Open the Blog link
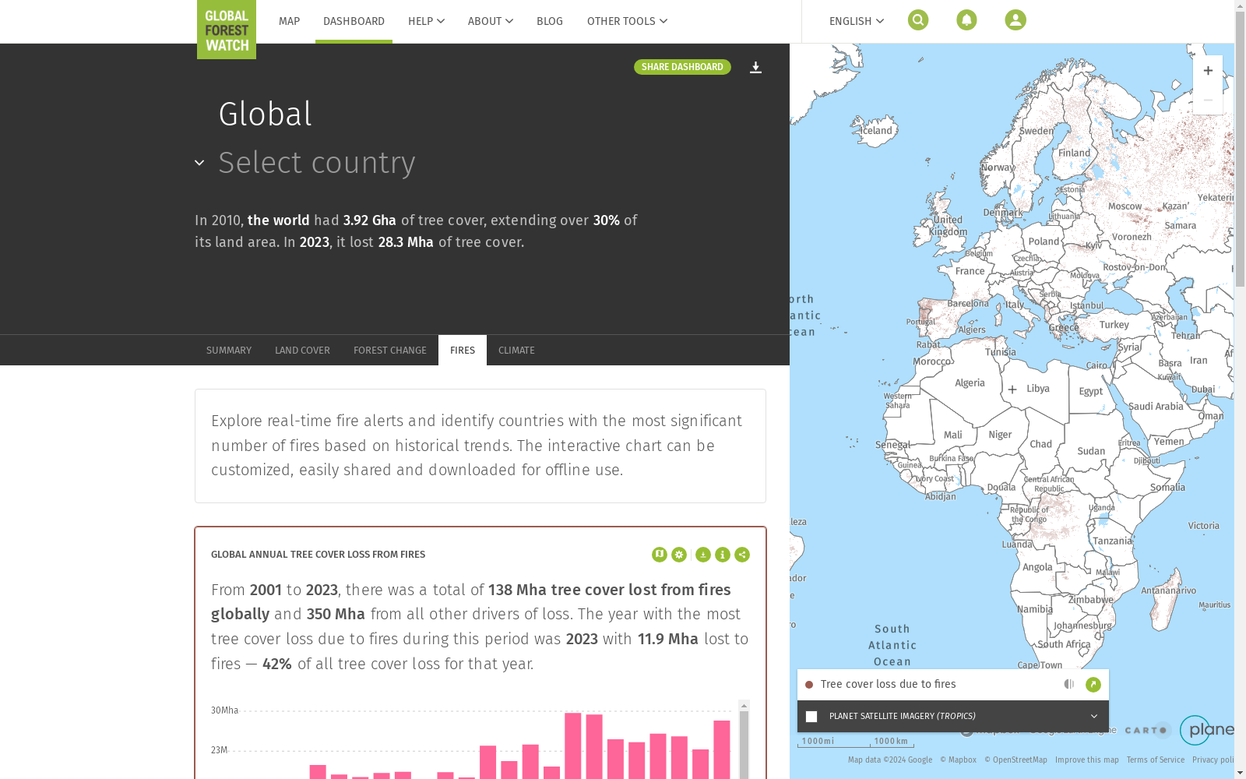The width and height of the screenshot is (1246, 779). [x=549, y=21]
